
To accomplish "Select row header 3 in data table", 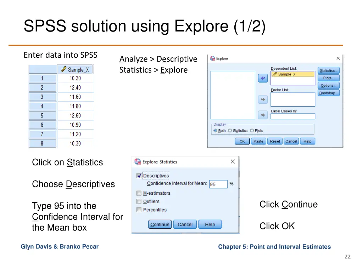I will click(x=43, y=97).
